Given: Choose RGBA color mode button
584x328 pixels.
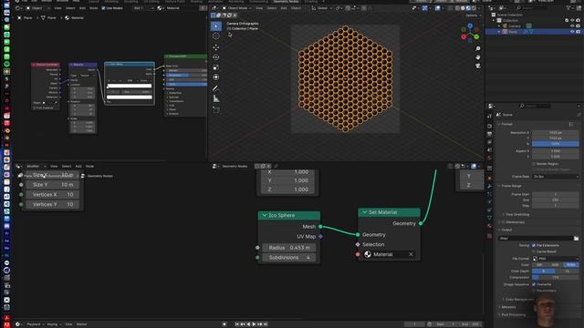Looking at the screenshot, I should coord(571,265).
